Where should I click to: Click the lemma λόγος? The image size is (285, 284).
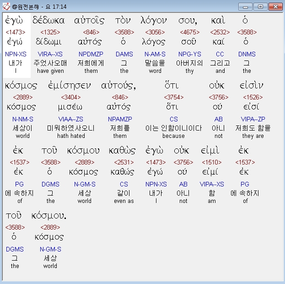coord(154,42)
